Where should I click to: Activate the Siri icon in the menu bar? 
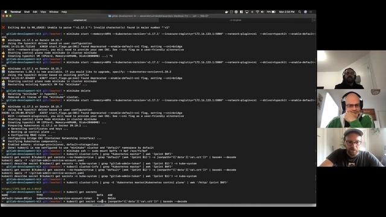tap(305, 12)
